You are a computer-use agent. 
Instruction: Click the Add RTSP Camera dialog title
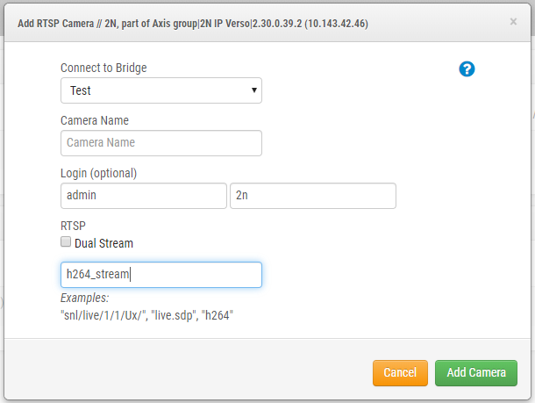tap(193, 22)
